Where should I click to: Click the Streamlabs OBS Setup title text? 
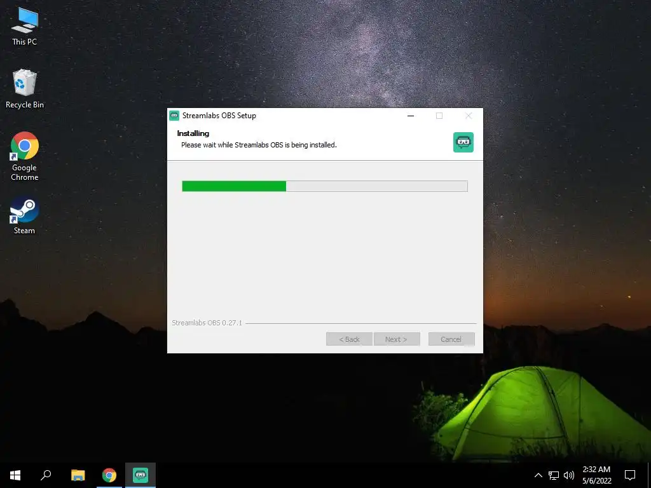pyautogui.click(x=219, y=116)
